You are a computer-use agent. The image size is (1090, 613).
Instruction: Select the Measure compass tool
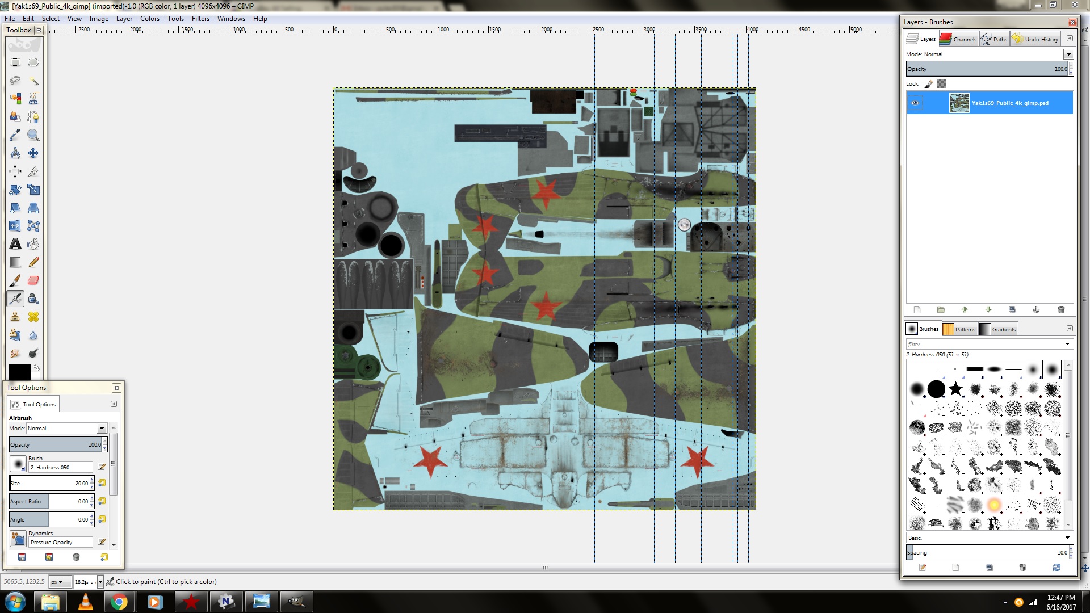coord(15,153)
